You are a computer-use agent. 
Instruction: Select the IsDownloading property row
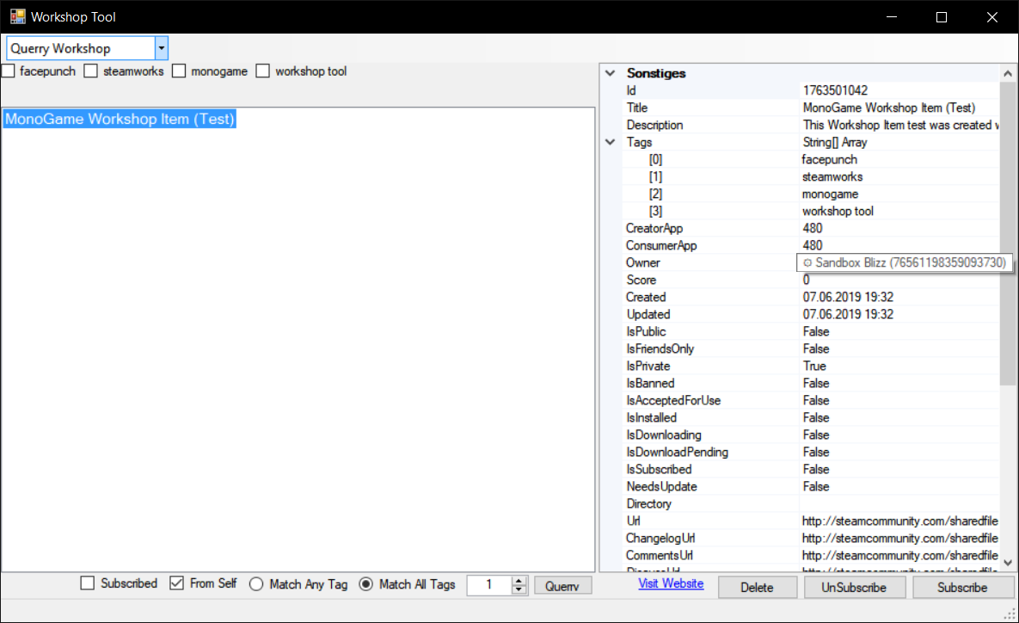[810, 435]
